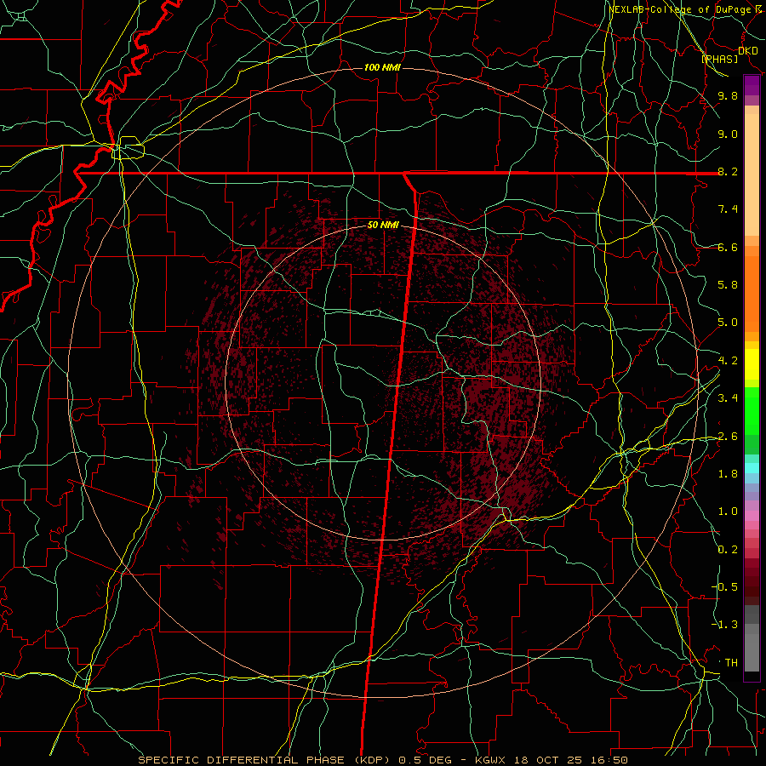Click the TH threshold label on scale

[x=731, y=663]
